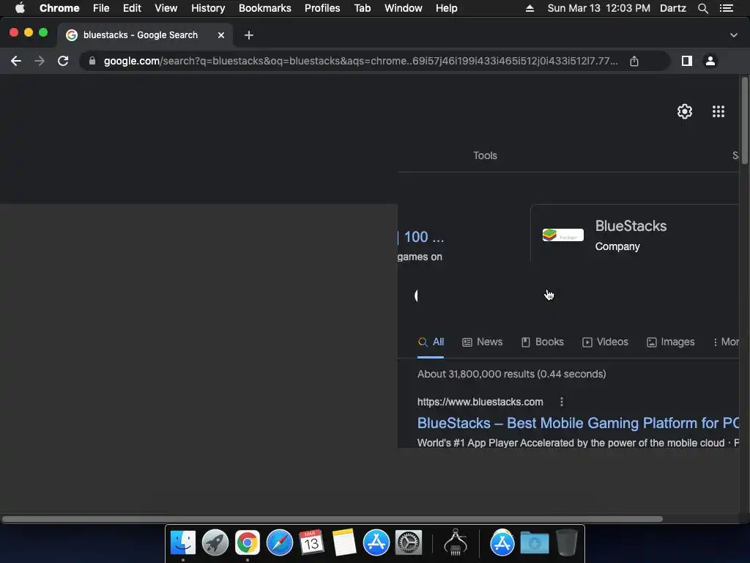Click the BlueStacks knowledge panel title
Screen dimensions: 750x563
[631, 226]
